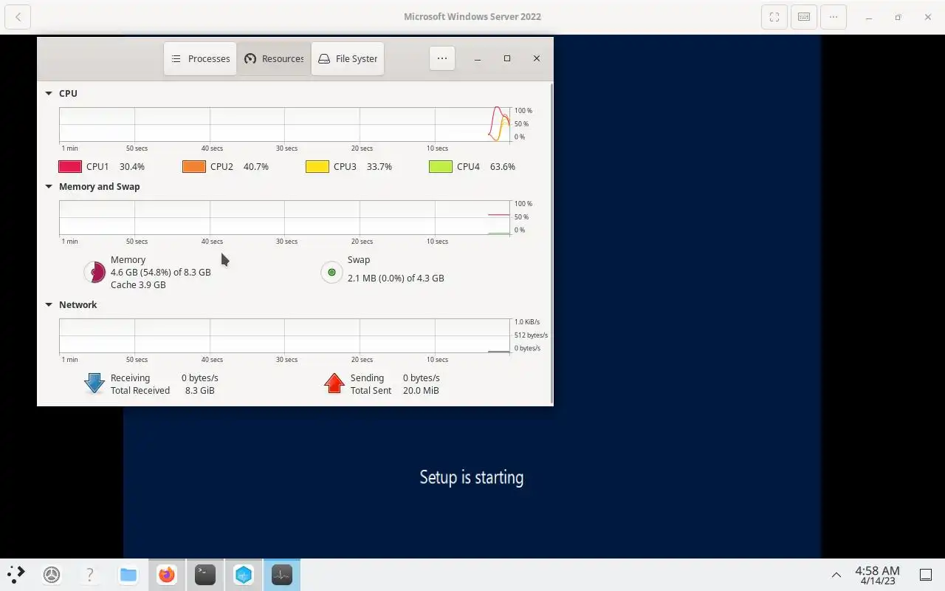Collapse the Memory and Swap section
The image size is (945, 591).
[49, 187]
